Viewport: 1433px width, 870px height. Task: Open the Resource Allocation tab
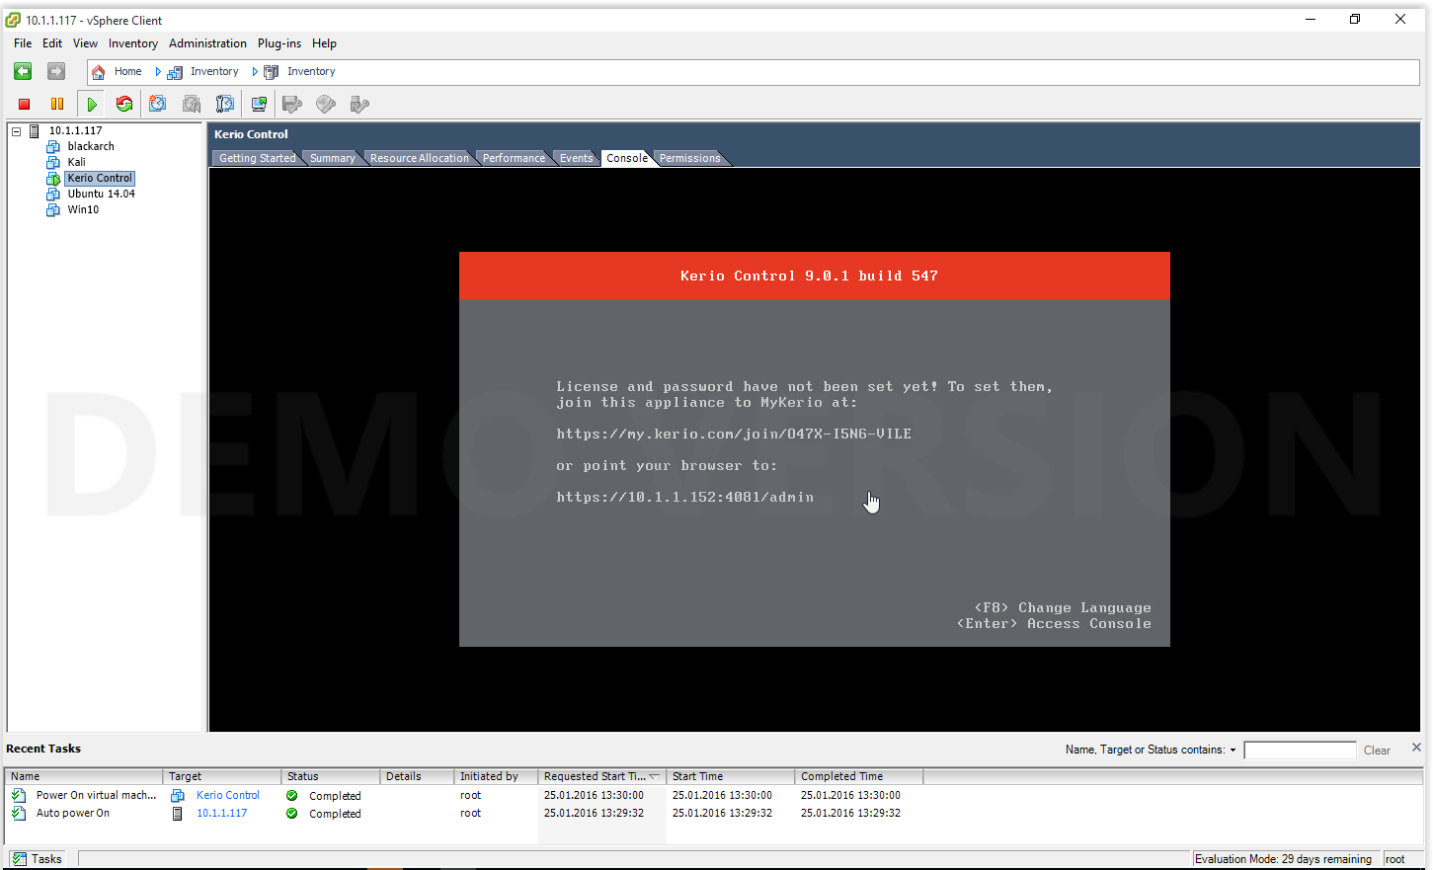coord(420,158)
